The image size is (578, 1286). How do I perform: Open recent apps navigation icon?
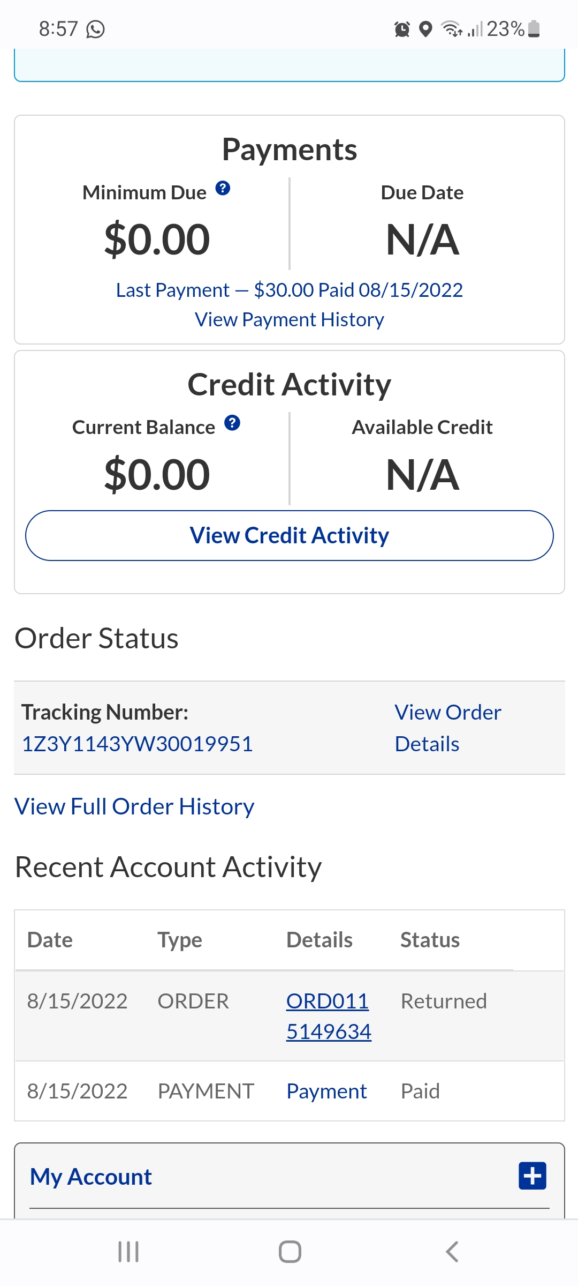pyautogui.click(x=128, y=1252)
